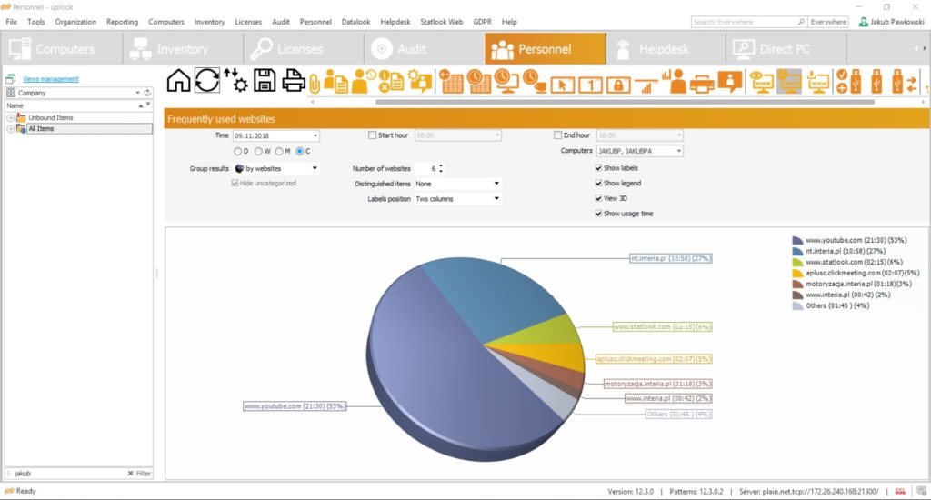Click the www.youtube.com legend color swatch
This screenshot has width=931, height=500.
click(797, 241)
